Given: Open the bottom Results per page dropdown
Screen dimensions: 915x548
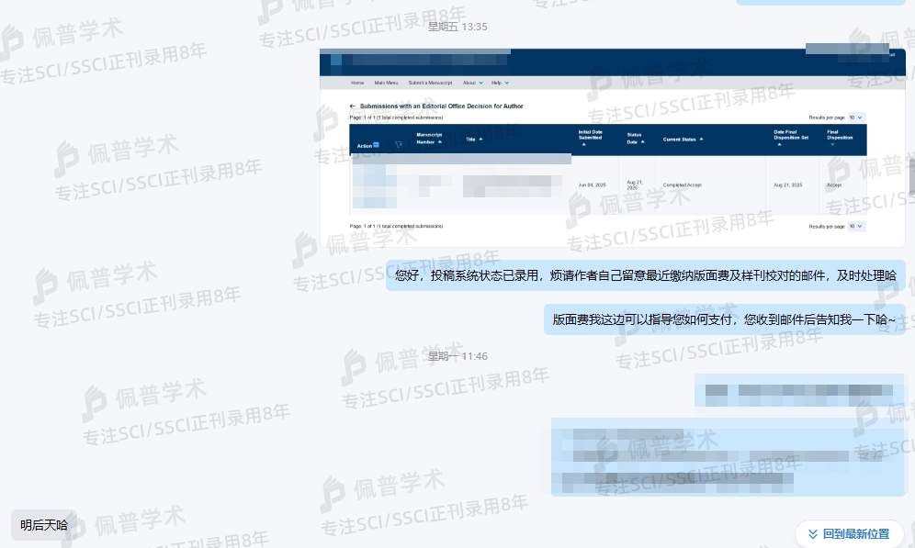Looking at the screenshot, I should pyautogui.click(x=855, y=226).
